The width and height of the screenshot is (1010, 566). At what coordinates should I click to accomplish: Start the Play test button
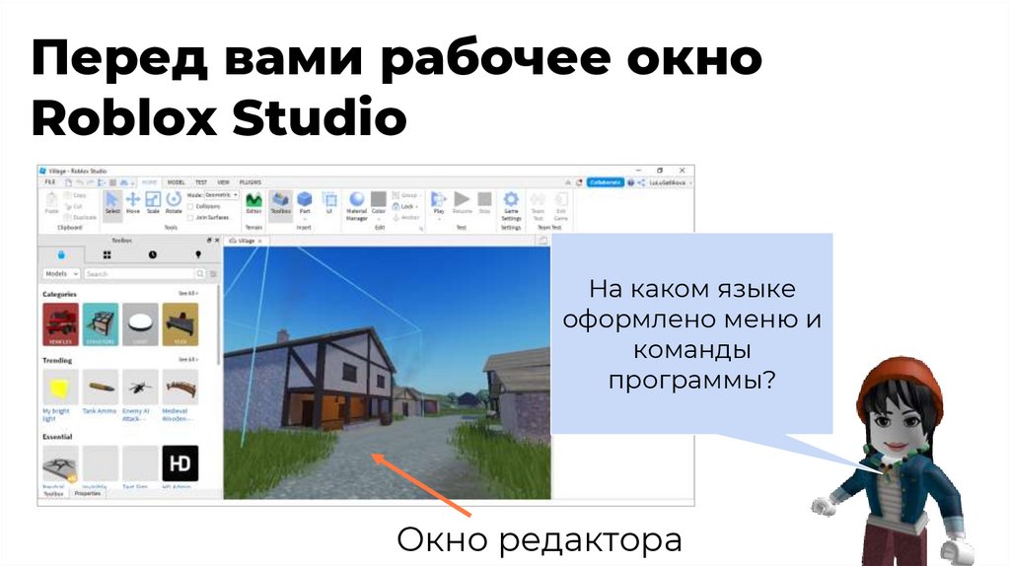point(439,203)
